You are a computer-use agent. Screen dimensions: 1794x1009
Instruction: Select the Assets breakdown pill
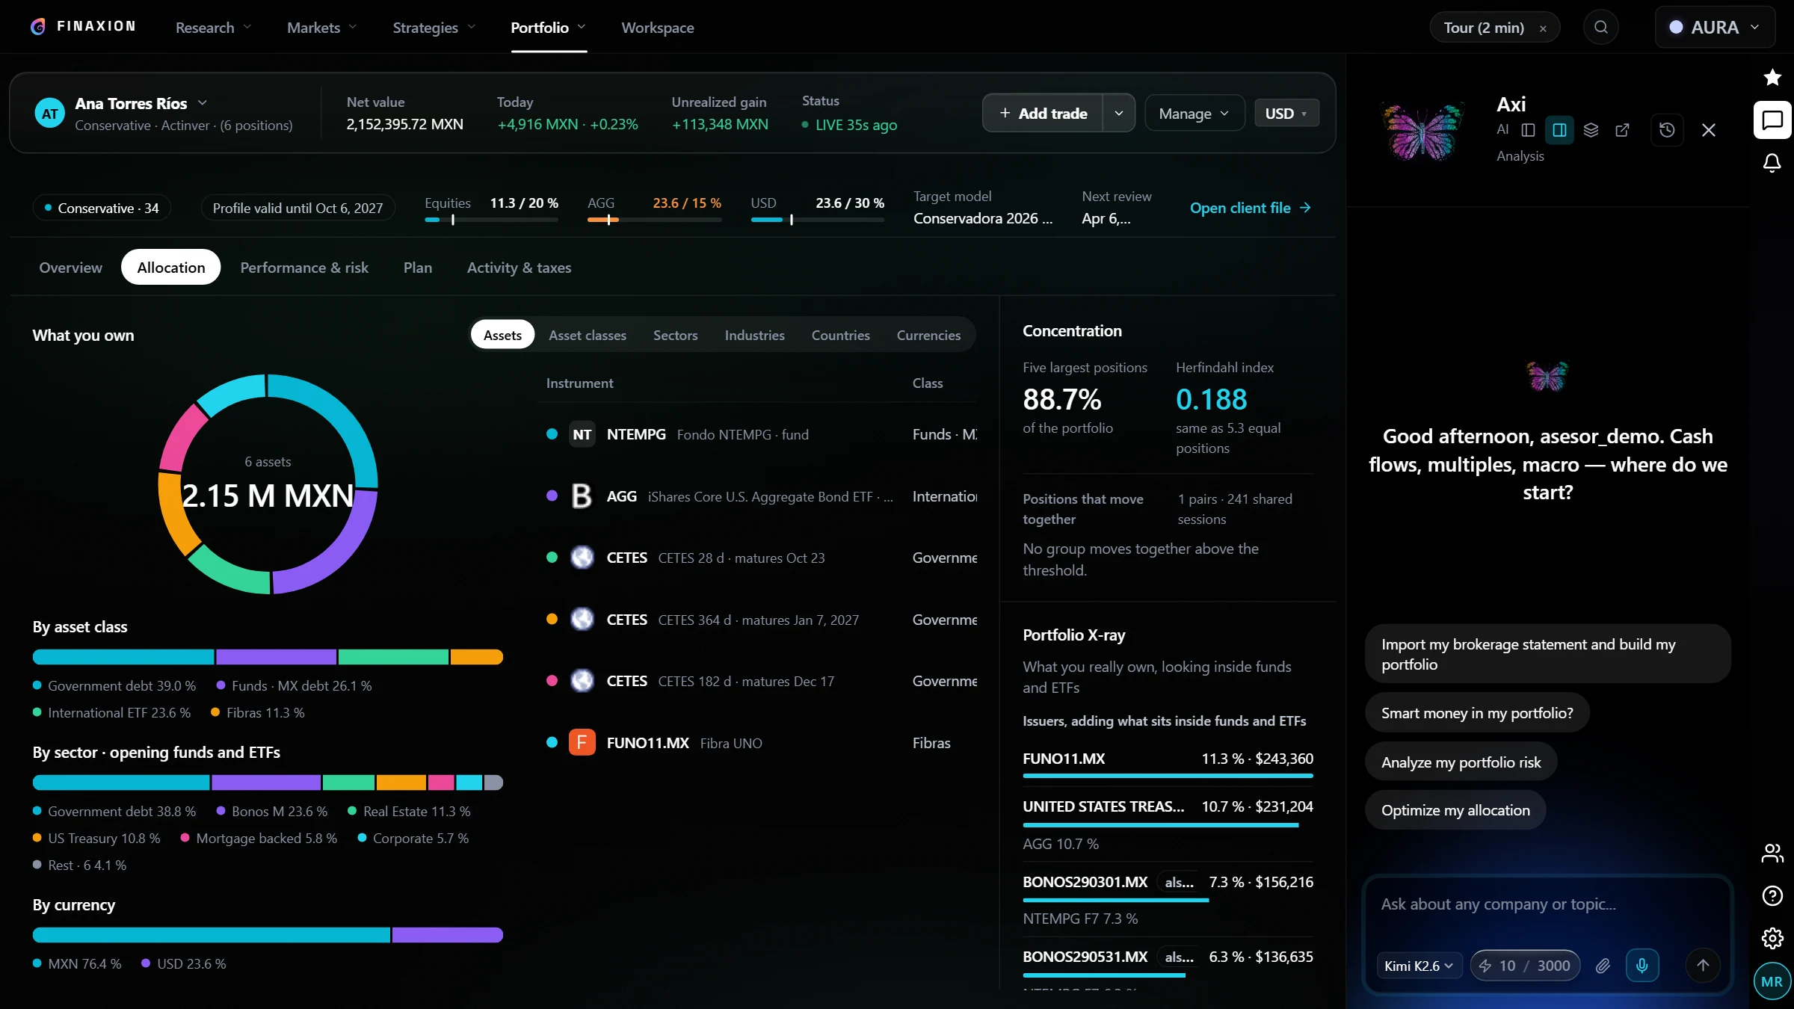[x=502, y=335]
